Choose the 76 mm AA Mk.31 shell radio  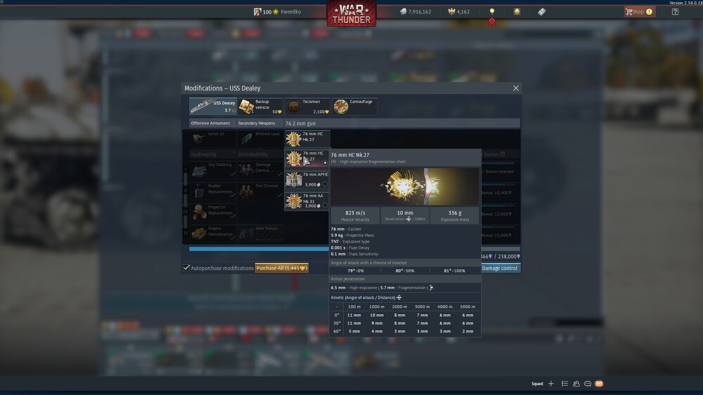325,205
